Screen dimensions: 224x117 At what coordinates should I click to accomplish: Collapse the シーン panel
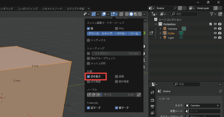tap(160, 99)
